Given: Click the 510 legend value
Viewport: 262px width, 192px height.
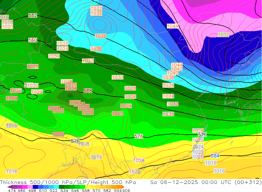Looking at the screenshot, I should (43, 190).
